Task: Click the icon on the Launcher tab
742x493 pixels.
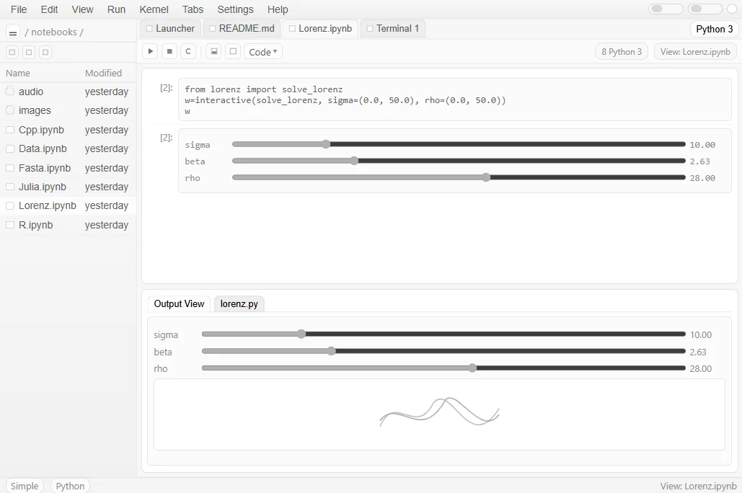Action: point(149,29)
